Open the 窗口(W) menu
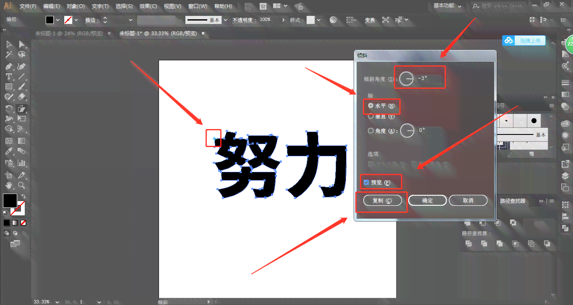573x305 pixels. point(198,6)
